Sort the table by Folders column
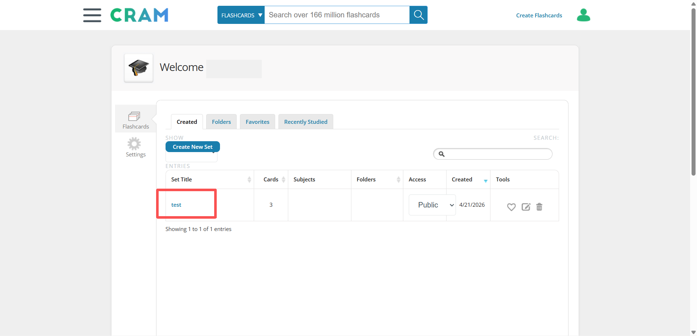The height and width of the screenshot is (336, 697). [377, 180]
